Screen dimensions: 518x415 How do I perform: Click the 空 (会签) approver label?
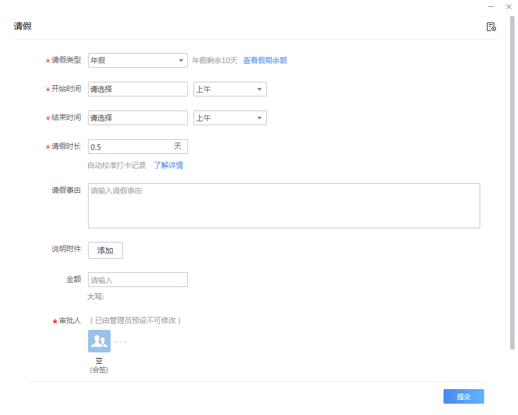(x=99, y=365)
